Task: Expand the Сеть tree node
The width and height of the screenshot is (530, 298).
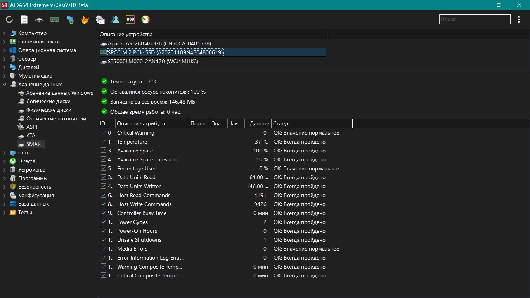Action: 5,153
